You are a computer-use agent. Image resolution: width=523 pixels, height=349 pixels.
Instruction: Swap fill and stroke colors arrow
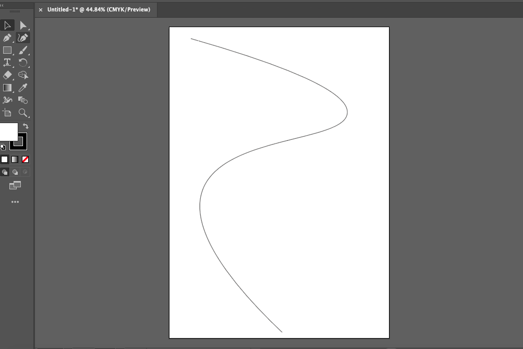click(x=26, y=126)
